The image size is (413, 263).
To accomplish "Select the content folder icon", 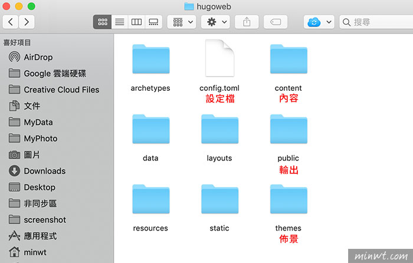I will click(x=289, y=59).
